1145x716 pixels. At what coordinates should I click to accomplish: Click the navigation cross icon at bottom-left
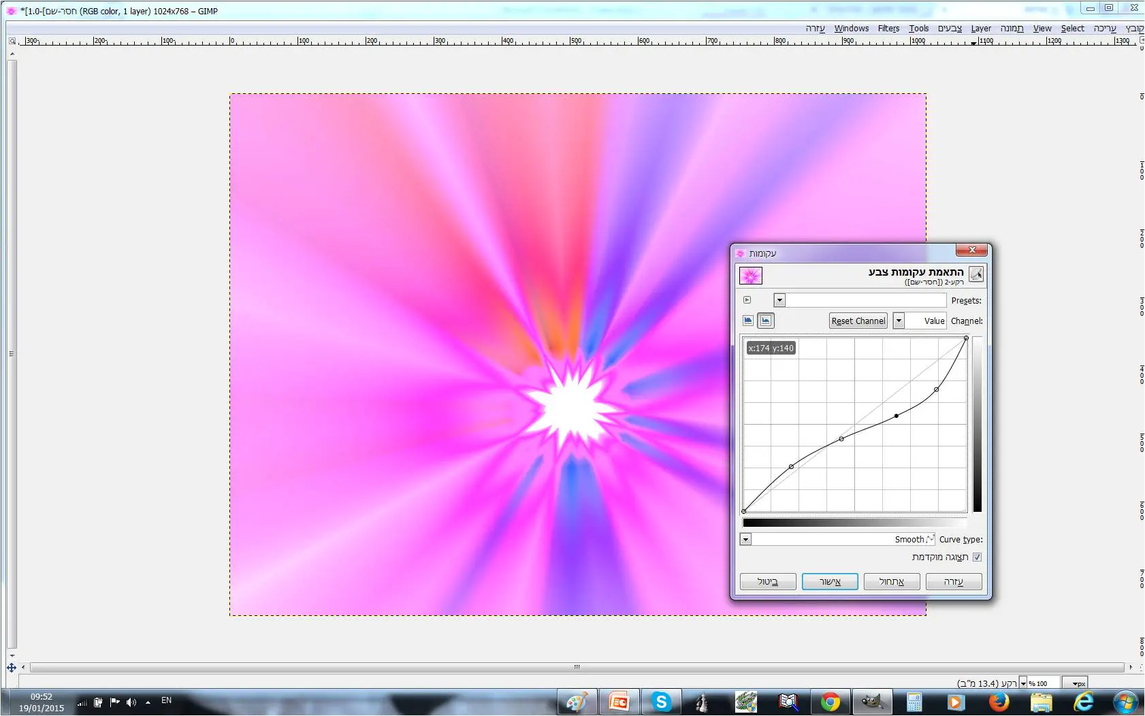coord(12,668)
